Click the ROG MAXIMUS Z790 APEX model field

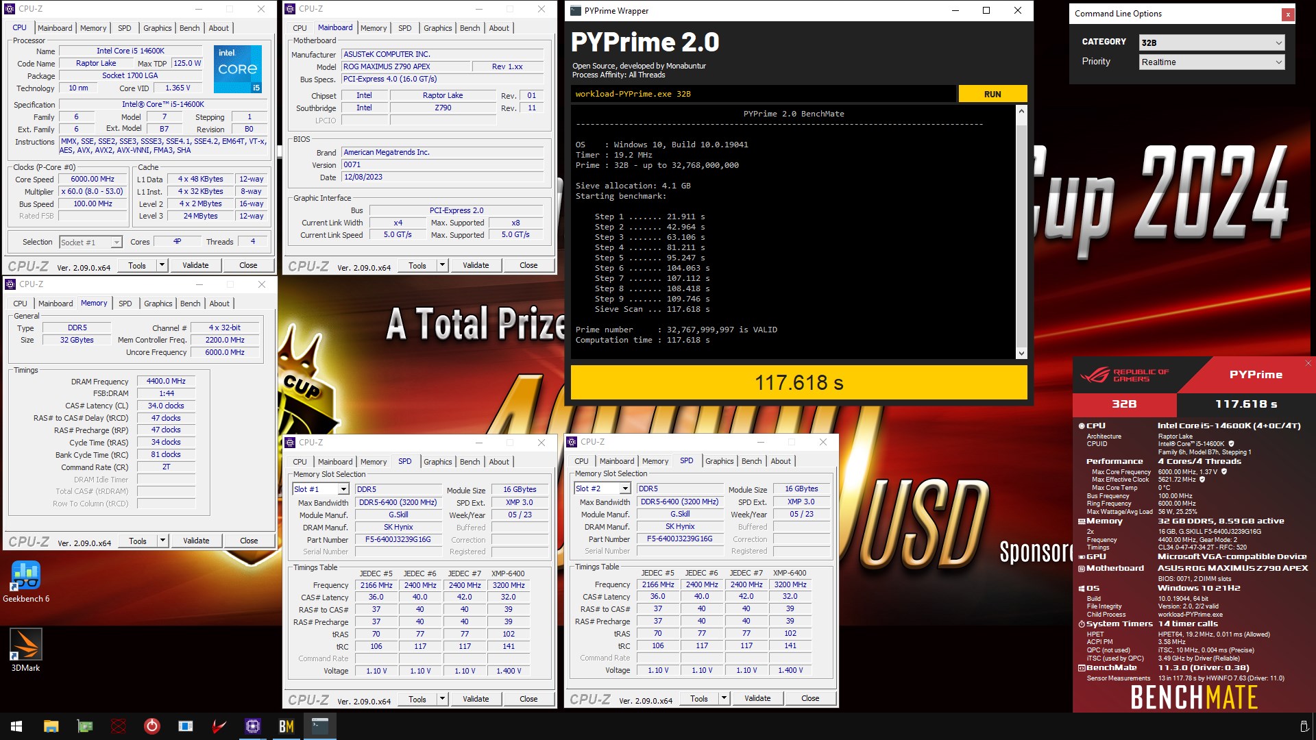pyautogui.click(x=406, y=66)
